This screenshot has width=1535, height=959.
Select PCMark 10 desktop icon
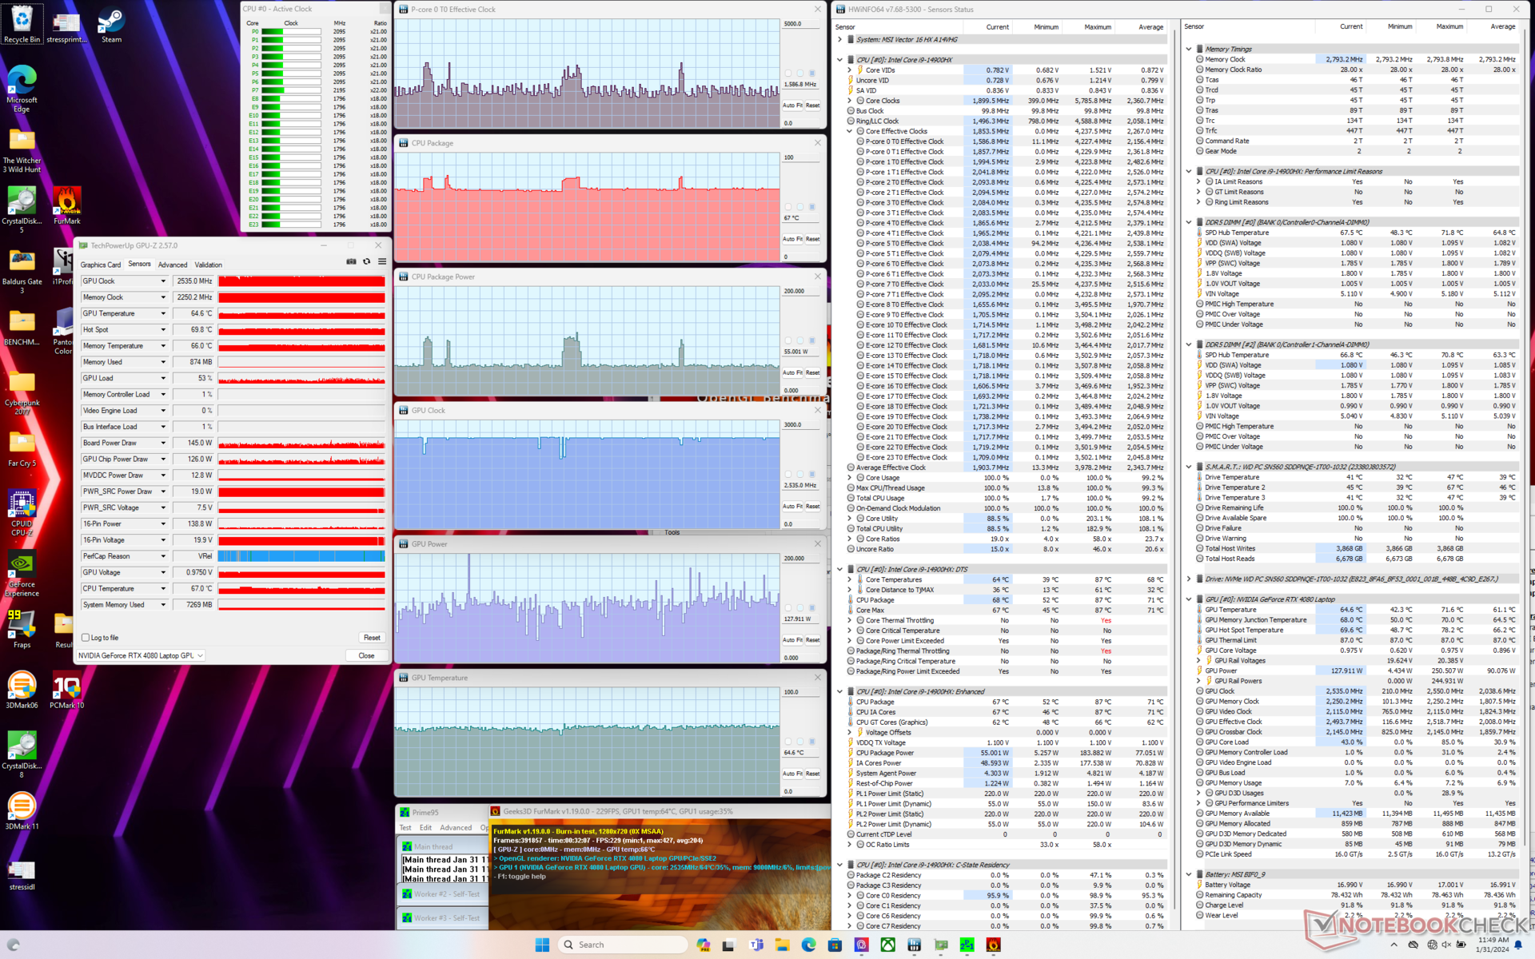click(67, 690)
